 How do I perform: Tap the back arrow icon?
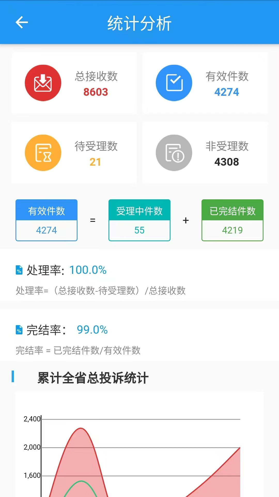coord(22,22)
